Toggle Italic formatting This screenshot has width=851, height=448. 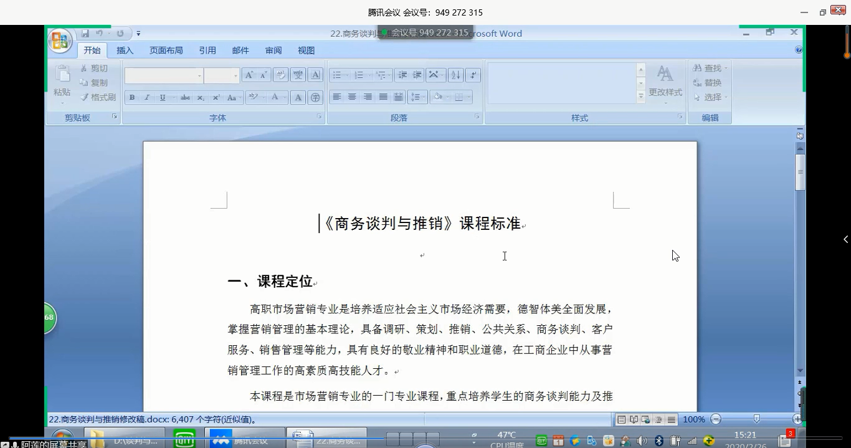[x=147, y=97]
